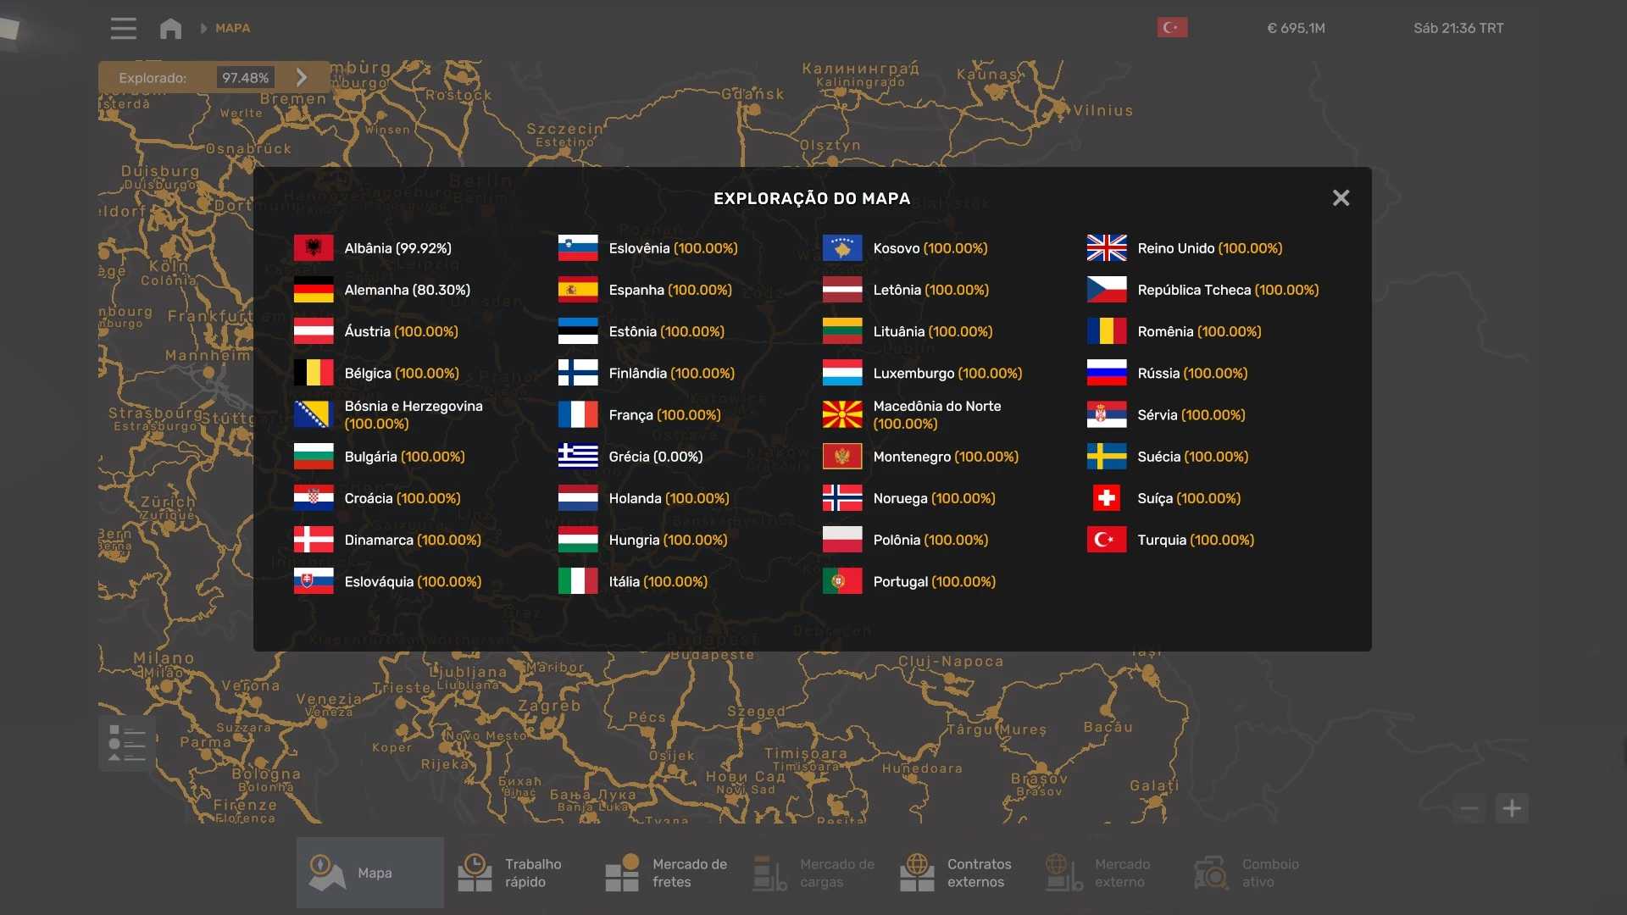Open the hamburger menu icon
Screen dimensions: 1627x915
[x=123, y=28]
